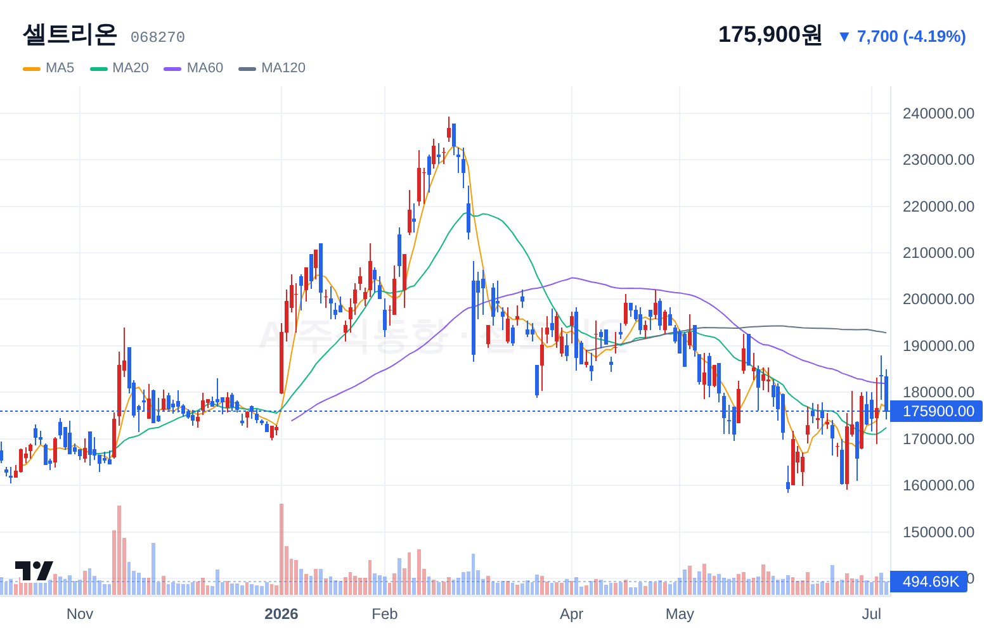
Task: Toggle the MA60 moving average legend
Action: point(193,68)
